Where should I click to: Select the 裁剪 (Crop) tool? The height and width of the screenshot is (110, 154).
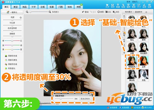[x=133, y=6]
